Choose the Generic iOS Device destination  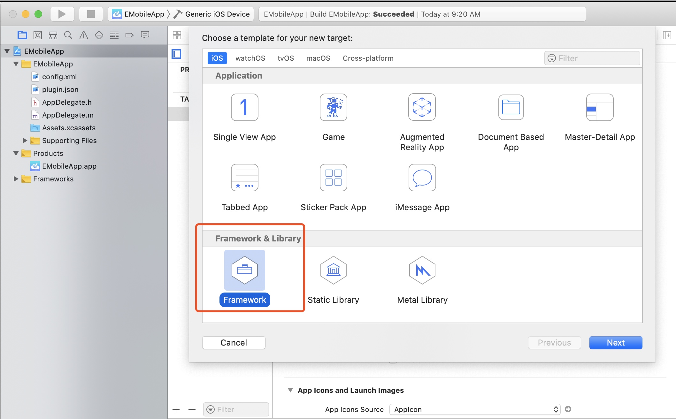pyautogui.click(x=211, y=14)
